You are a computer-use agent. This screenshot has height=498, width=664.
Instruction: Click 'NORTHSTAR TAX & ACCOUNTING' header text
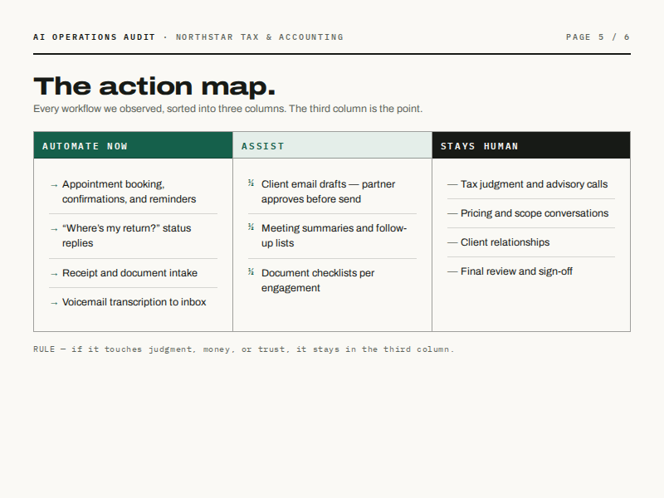pos(260,37)
